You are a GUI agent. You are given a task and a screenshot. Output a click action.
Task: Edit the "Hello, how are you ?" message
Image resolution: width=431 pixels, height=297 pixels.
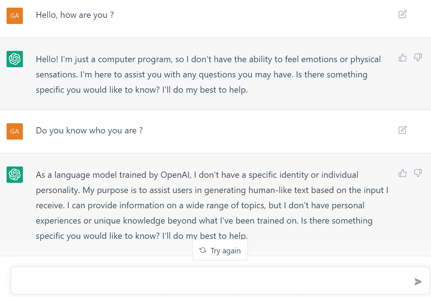point(402,15)
